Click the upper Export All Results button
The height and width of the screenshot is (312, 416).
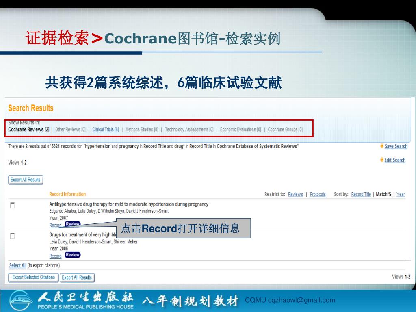[26, 180]
